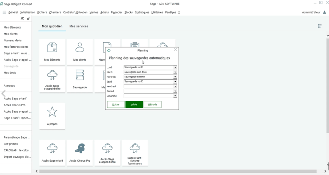Open Eco-primes in the sidebar
Screen dimensions: 329x175
[x=11, y=144]
